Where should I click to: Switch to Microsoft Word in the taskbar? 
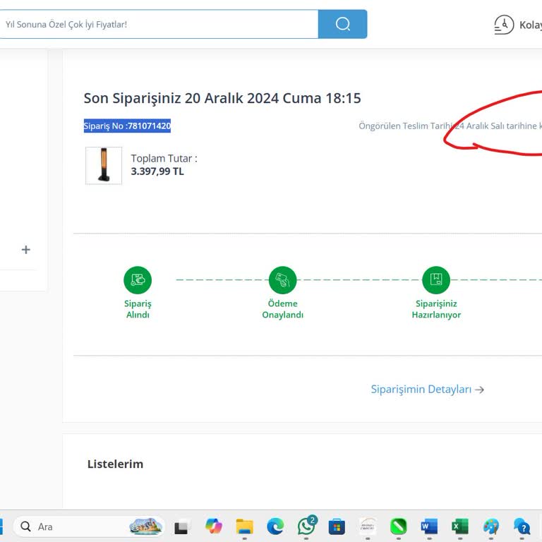429,526
